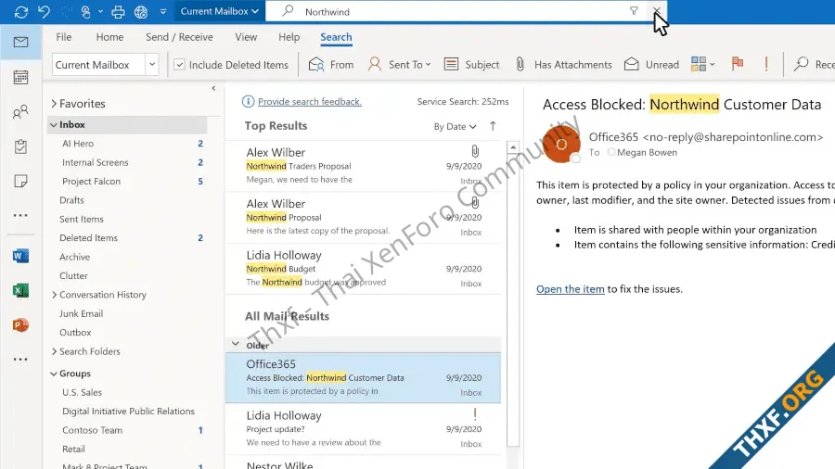Expand Search Folders
Image resolution: width=835 pixels, height=469 pixels.
(x=54, y=351)
